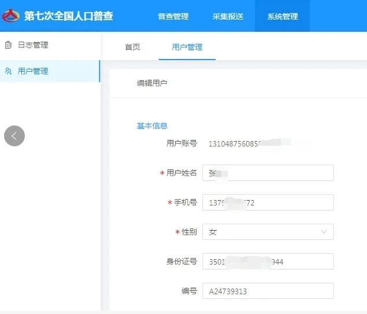Select the 用户管理 tab next to 首页
Viewport: 367px width, 314px height.
coord(187,47)
